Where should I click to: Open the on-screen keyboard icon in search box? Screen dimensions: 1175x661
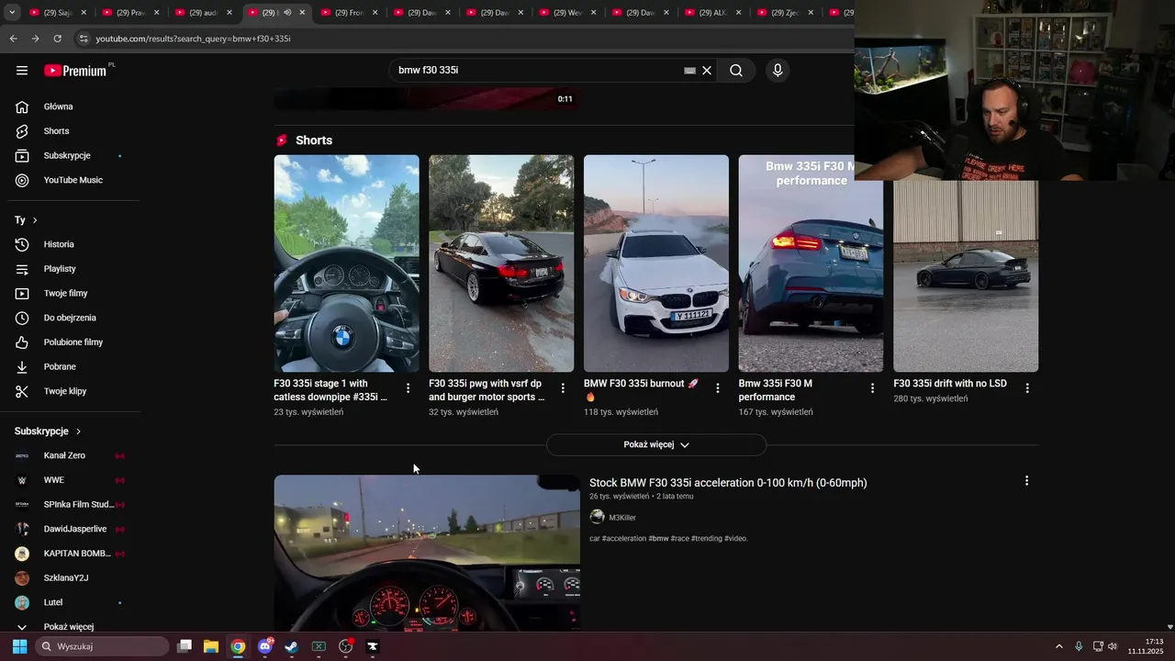689,71
